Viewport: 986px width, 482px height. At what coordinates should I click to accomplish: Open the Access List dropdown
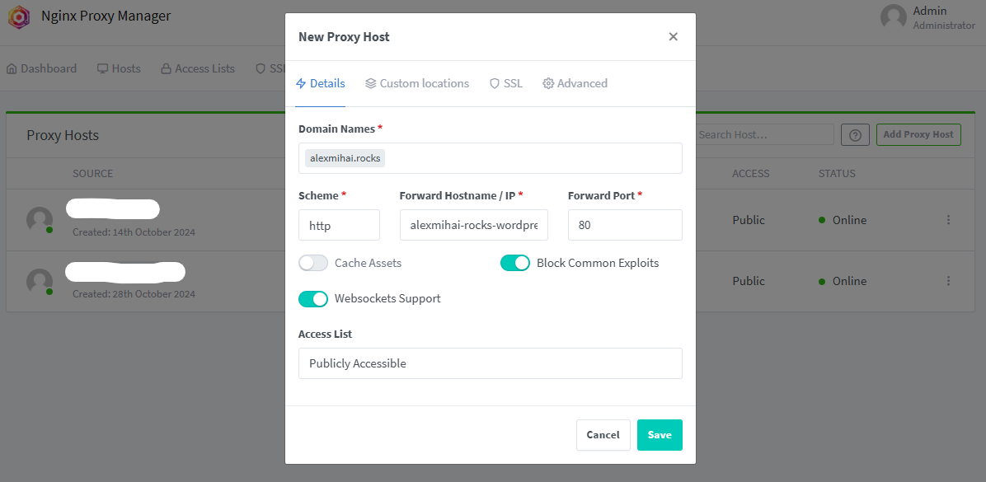pos(490,363)
